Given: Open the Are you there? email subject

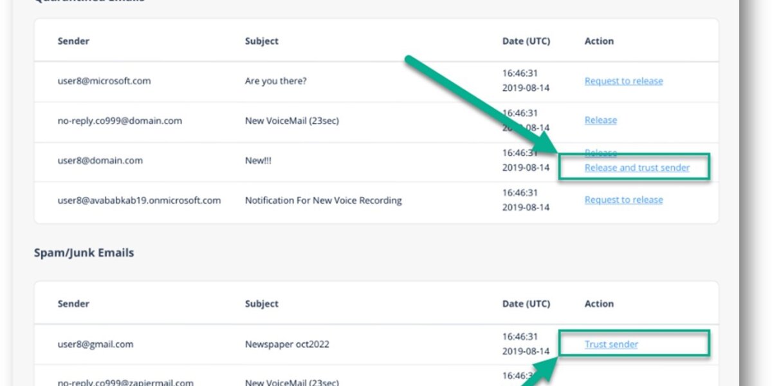Looking at the screenshot, I should click(x=276, y=81).
